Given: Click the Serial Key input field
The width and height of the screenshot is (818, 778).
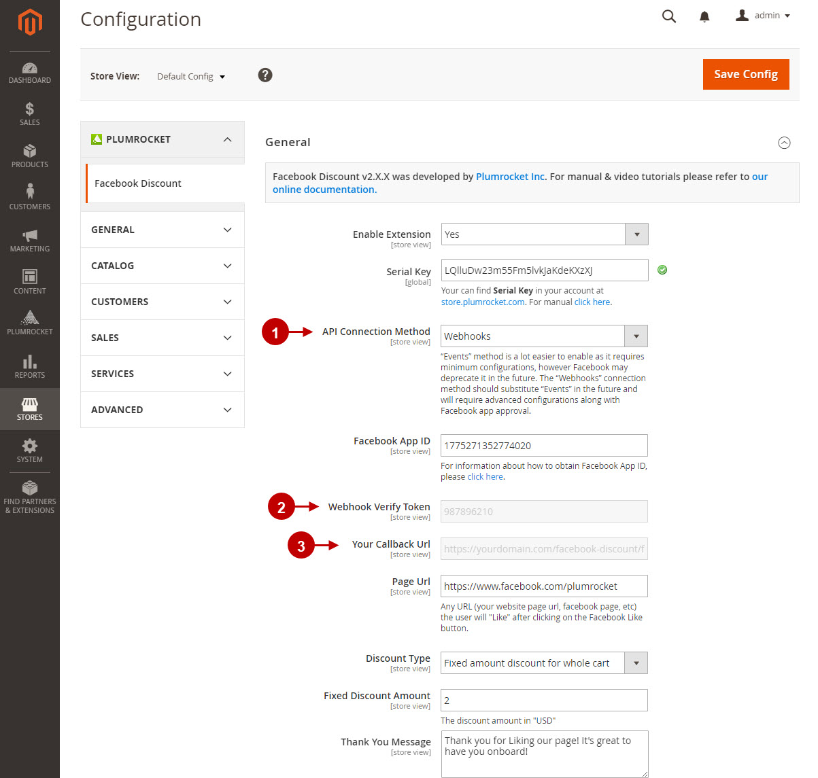Looking at the screenshot, I should (x=545, y=270).
